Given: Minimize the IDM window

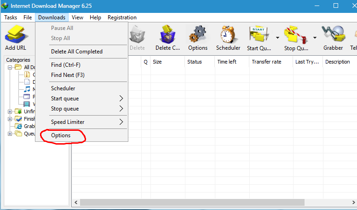Looking at the screenshot, I should tap(317, 6).
